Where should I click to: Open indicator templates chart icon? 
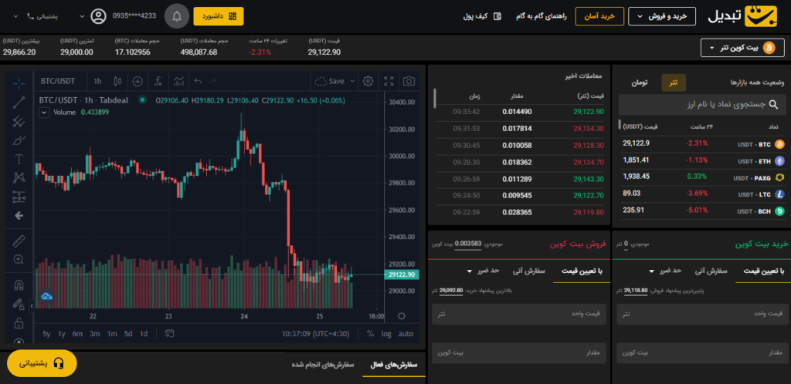coord(178,81)
